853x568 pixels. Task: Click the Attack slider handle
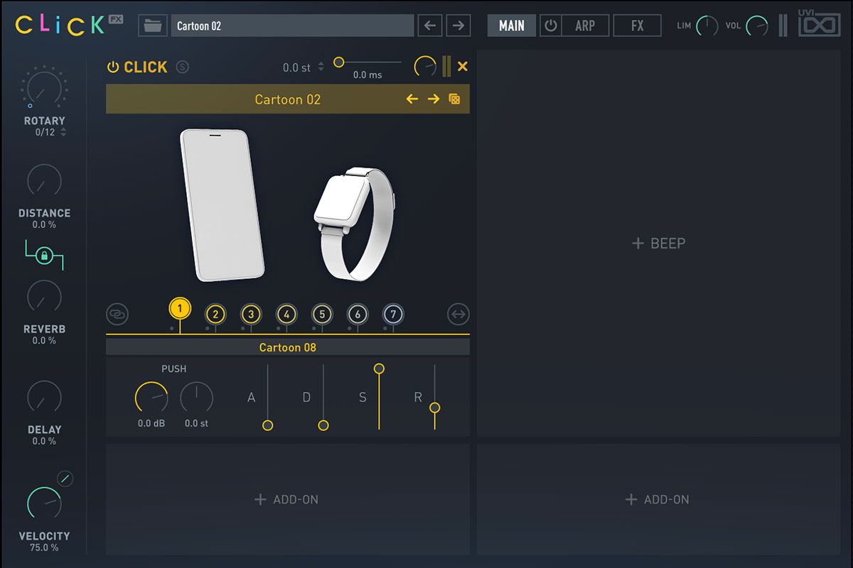tap(267, 425)
